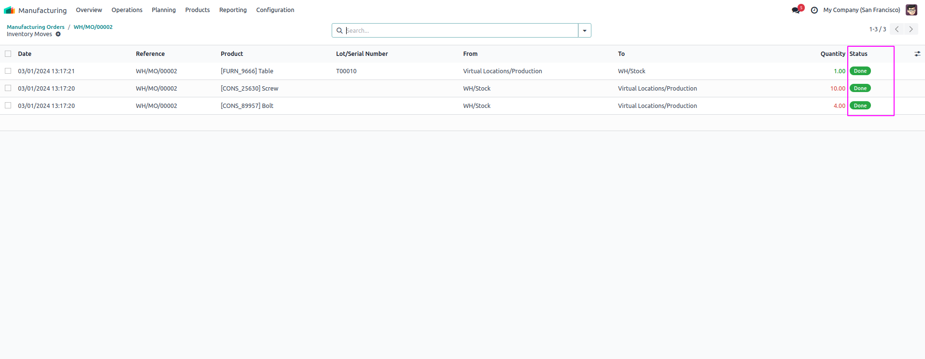The image size is (925, 359).
Task: Sort by the Product column header
Action: [232, 54]
